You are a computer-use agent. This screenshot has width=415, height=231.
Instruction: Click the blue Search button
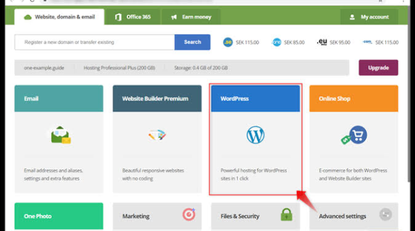click(x=193, y=42)
